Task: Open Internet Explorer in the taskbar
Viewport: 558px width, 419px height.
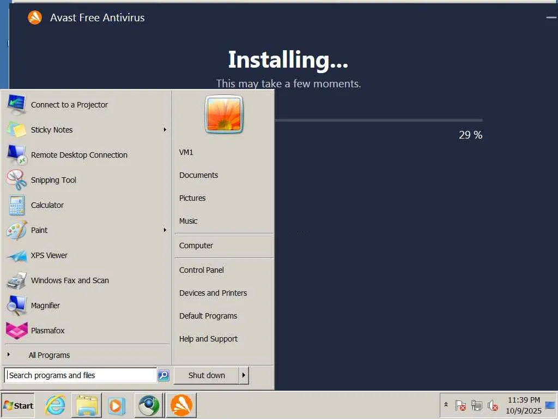Action: pos(55,405)
